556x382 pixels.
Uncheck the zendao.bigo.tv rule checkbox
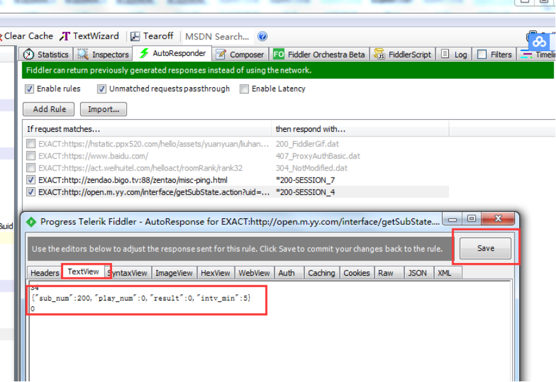[31, 180]
